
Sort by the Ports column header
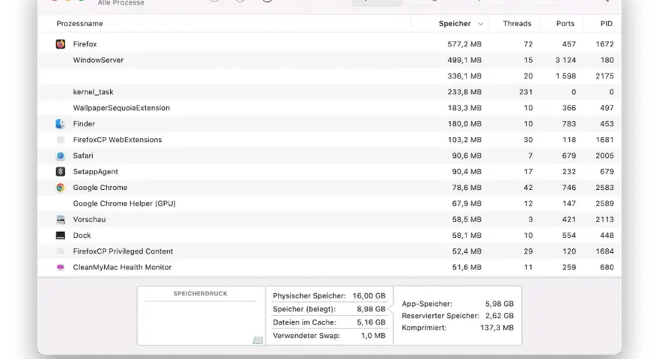click(565, 23)
